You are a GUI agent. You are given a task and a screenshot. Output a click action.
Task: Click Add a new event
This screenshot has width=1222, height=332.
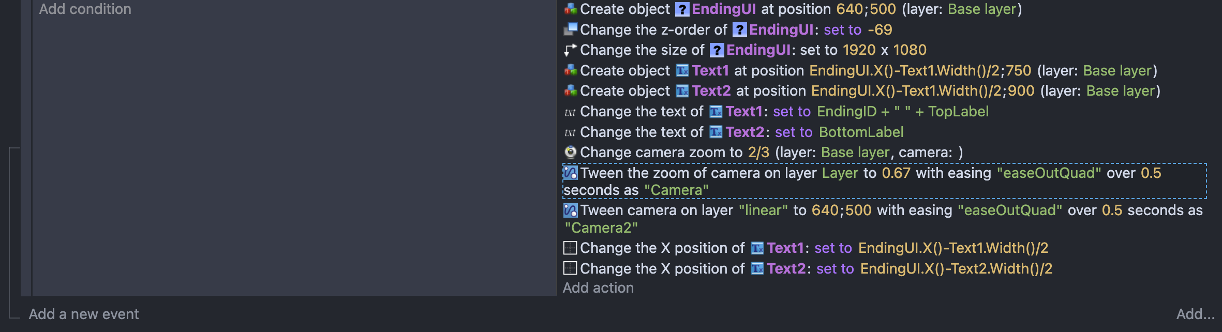pyautogui.click(x=84, y=314)
